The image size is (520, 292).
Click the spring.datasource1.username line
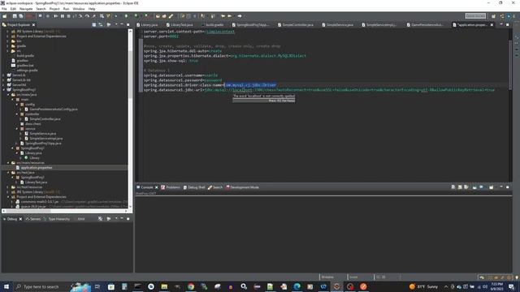click(x=180, y=75)
